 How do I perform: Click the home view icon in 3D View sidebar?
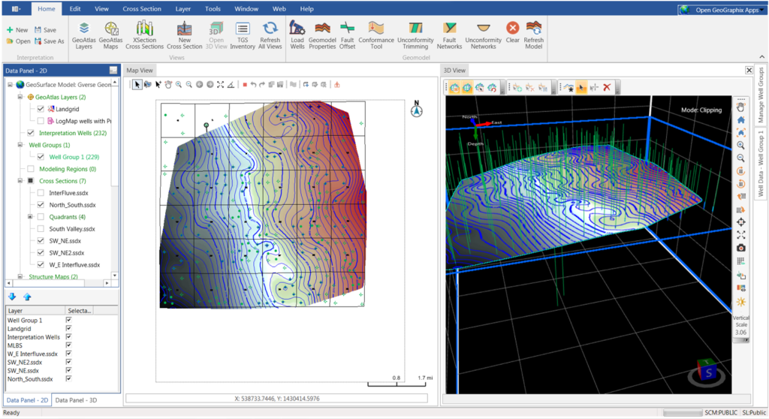(x=741, y=119)
